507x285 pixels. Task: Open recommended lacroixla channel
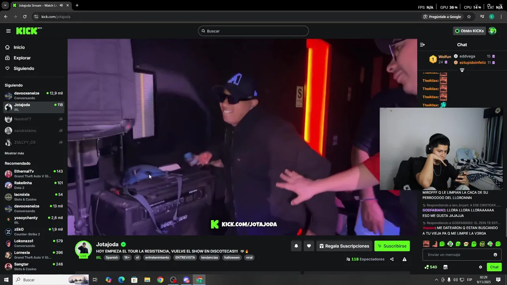(34, 197)
